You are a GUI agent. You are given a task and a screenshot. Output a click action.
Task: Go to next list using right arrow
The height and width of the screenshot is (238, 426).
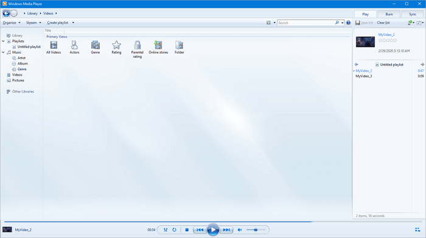point(422,65)
